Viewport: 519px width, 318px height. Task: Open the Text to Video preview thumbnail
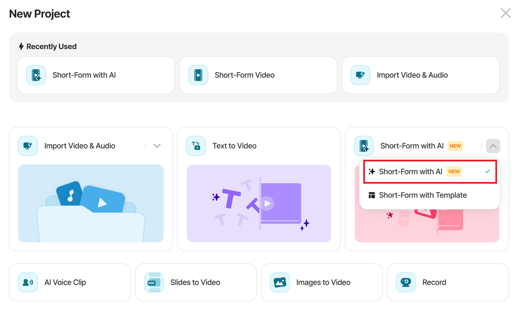point(259,204)
